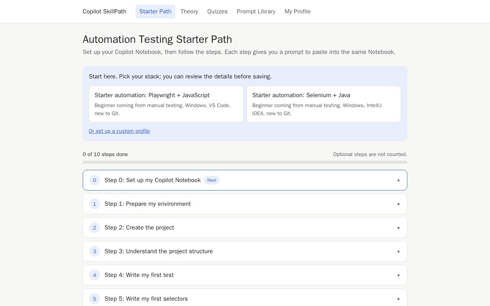This screenshot has width=490, height=306.
Task: Click the 'Set up your Copilot Notebook' subtitle text
Action: [x=239, y=52]
